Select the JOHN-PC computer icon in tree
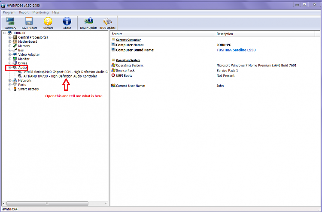Viewport: 322px width, 212px height. (9, 33)
